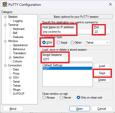The height and width of the screenshot is (113, 115).
Task: Choose Always close window on exit
Action: click(48, 98)
